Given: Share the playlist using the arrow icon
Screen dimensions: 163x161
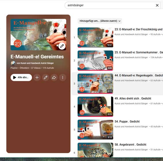Looking at the screenshot, I should pyautogui.click(x=54, y=77).
